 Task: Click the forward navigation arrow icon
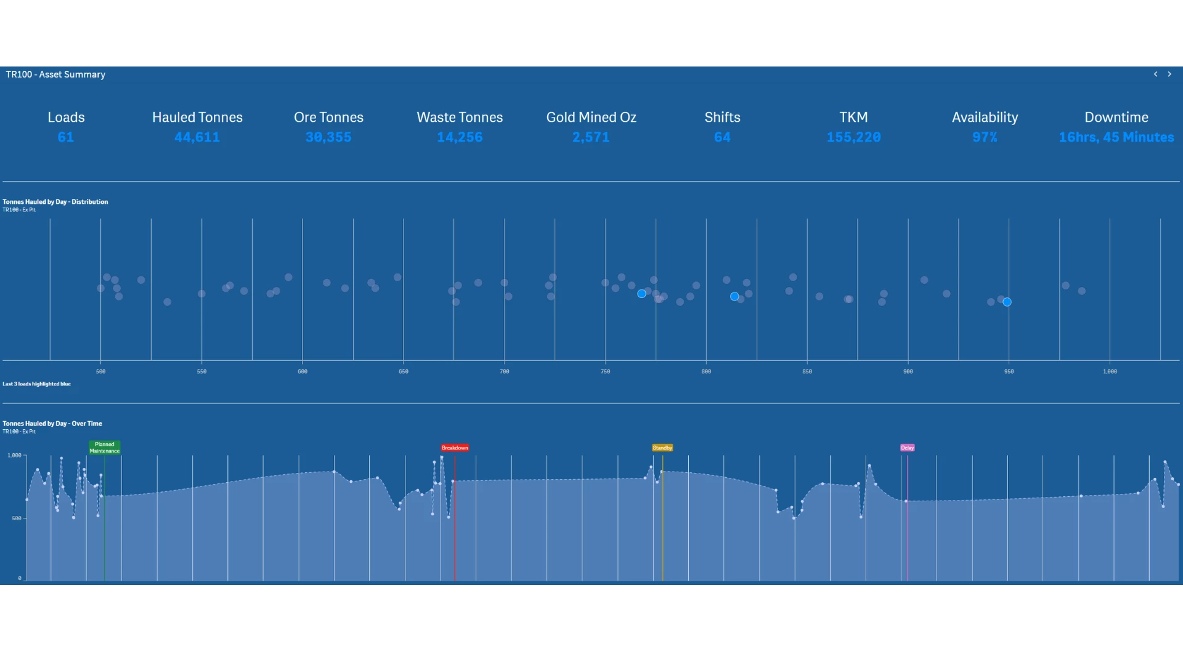[1170, 74]
